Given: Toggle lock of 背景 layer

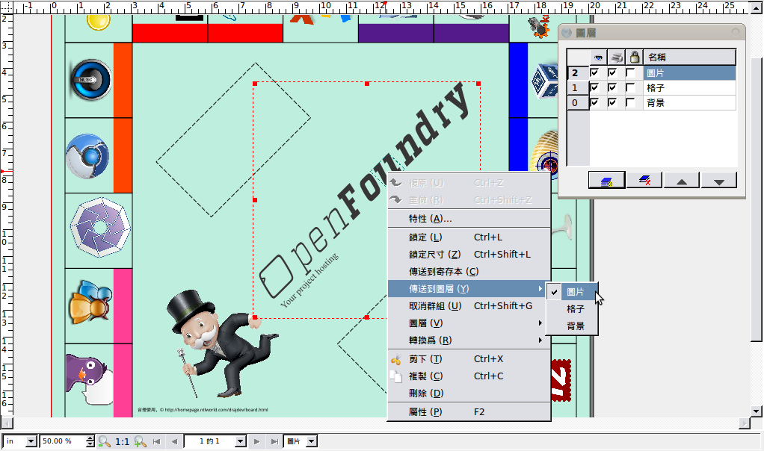Looking at the screenshot, I should click(x=630, y=102).
